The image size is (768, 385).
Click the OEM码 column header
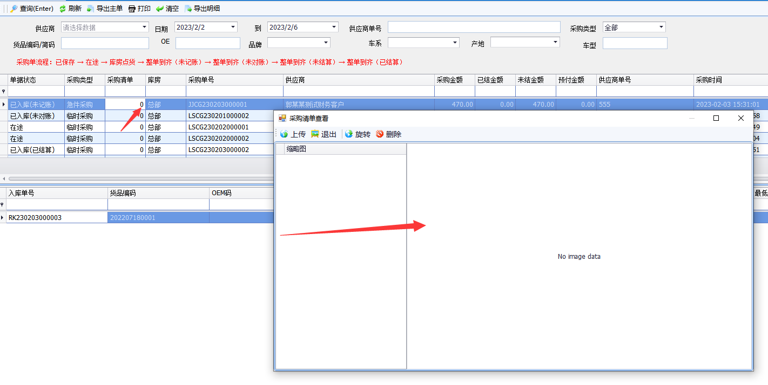click(242, 193)
